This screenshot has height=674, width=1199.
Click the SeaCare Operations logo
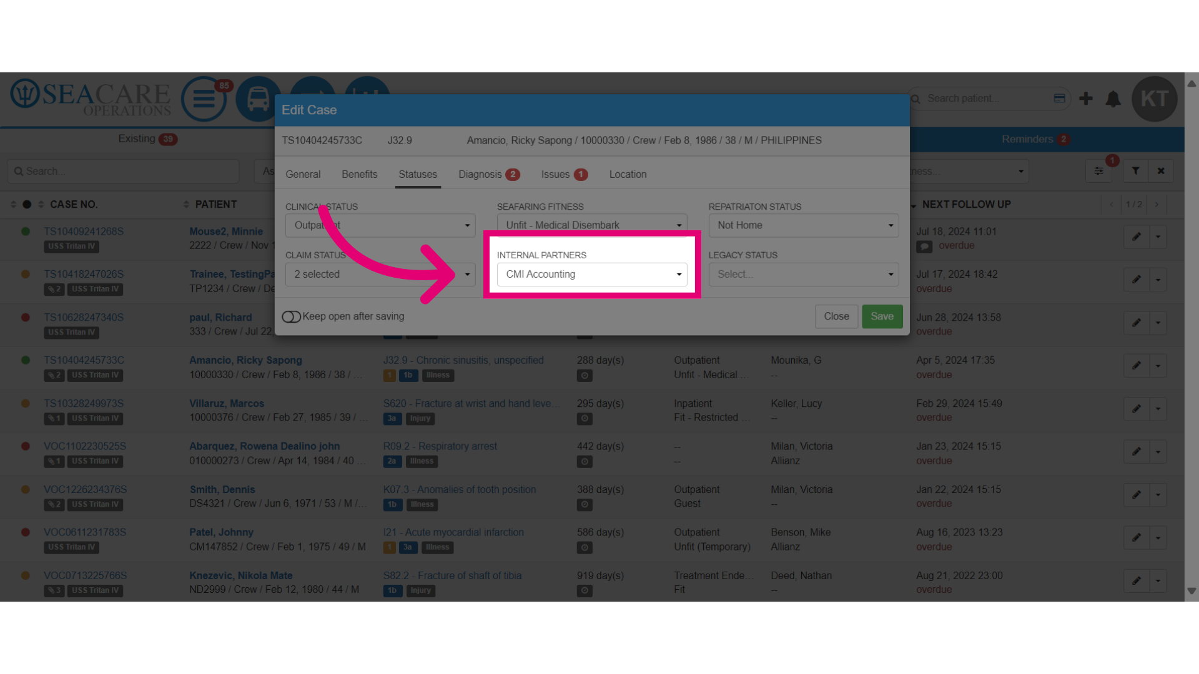(x=91, y=98)
